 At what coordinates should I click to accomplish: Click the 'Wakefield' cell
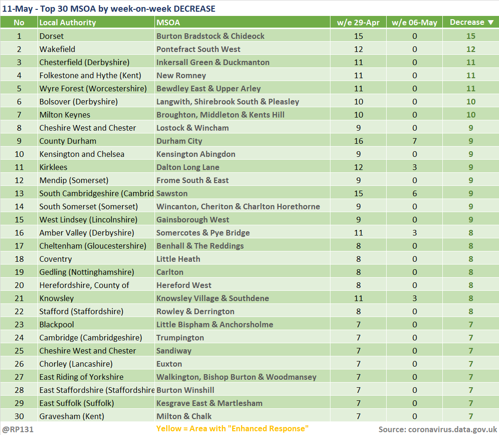coord(96,49)
